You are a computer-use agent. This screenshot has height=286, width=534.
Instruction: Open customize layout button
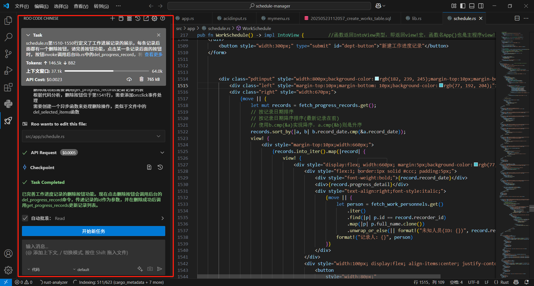454,6
